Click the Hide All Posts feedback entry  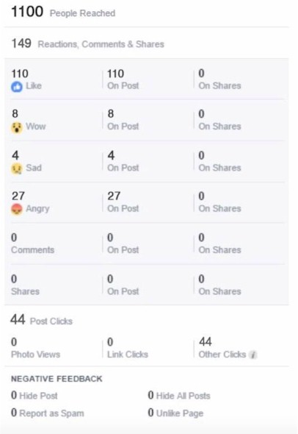tap(179, 395)
